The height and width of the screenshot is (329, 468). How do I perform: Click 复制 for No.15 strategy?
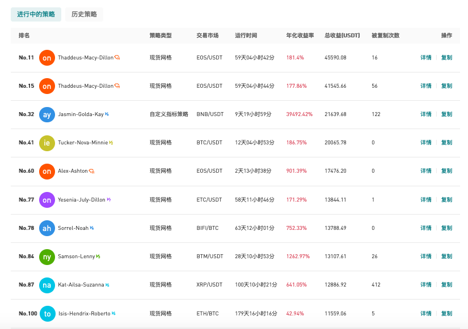pyautogui.click(x=446, y=86)
